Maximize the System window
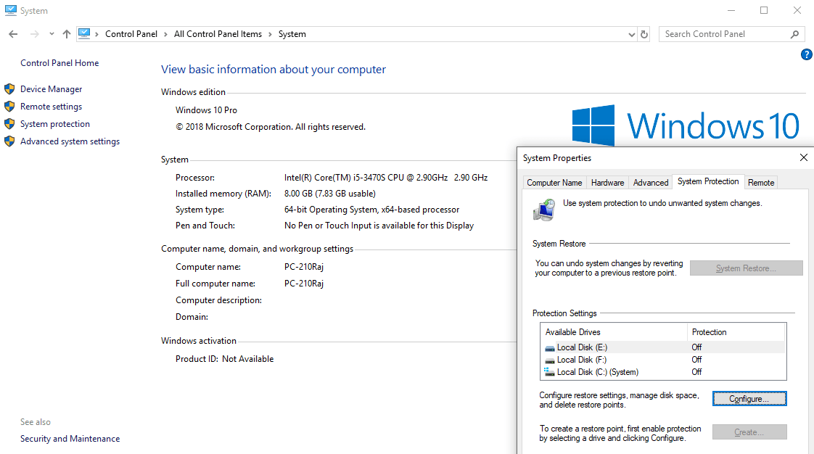The width and height of the screenshot is (814, 454). [764, 10]
